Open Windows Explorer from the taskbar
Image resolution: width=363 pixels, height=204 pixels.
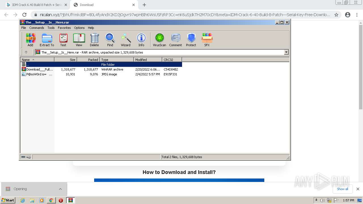tap(32, 200)
